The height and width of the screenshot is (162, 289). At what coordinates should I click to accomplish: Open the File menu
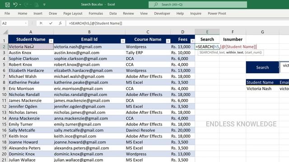point(7,13)
